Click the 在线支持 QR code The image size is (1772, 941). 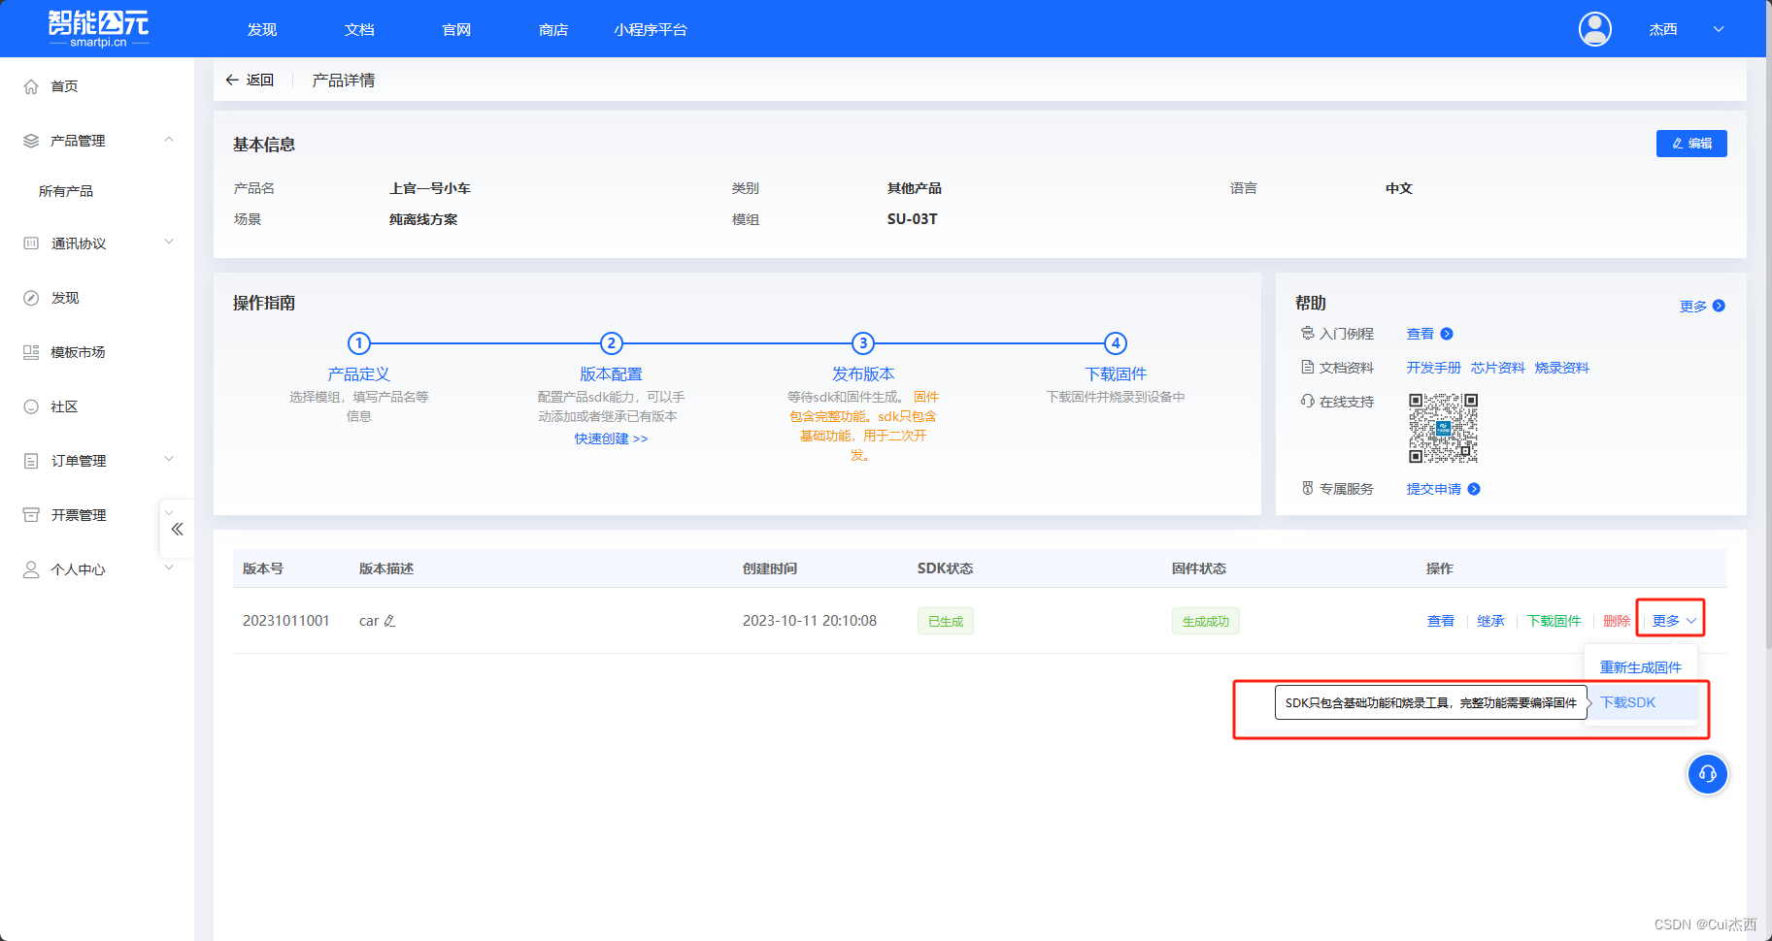[x=1443, y=428]
